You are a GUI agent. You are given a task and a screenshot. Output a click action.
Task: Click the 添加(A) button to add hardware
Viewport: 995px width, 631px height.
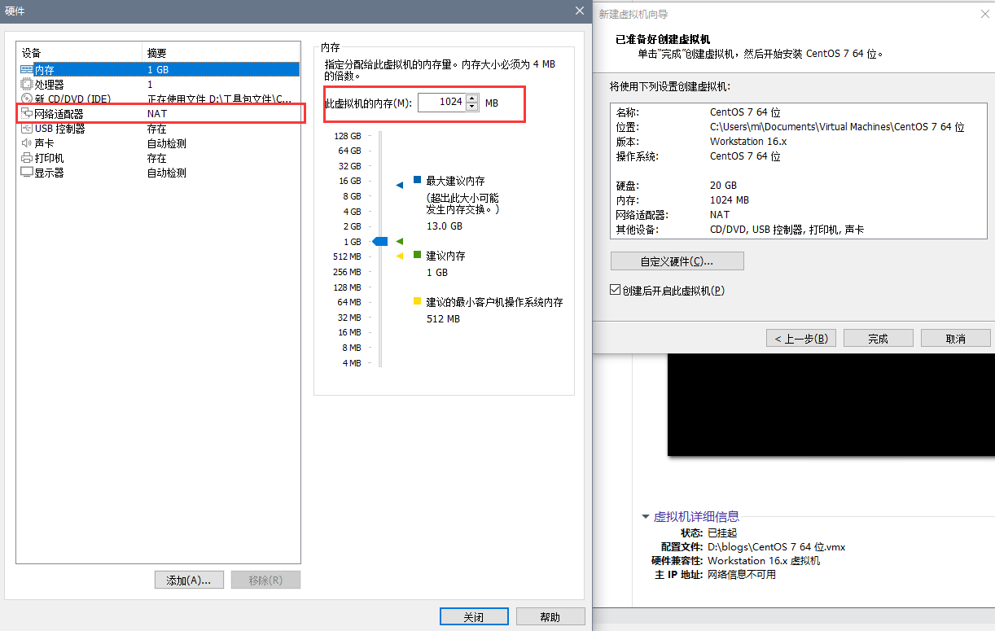[x=189, y=579]
